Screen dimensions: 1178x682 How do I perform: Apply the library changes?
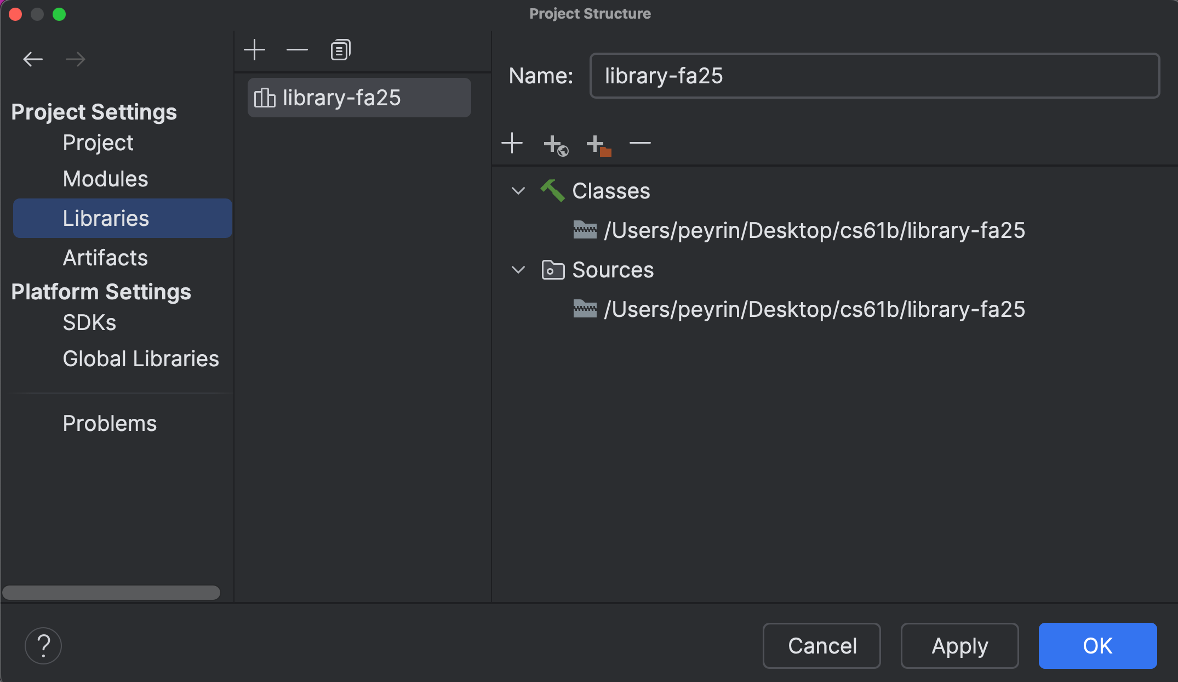click(x=959, y=646)
